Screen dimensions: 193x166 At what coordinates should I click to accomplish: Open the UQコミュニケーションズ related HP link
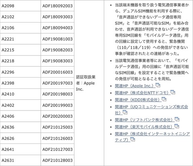coord(152,110)
